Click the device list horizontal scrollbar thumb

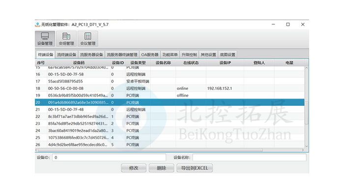tap(150, 150)
